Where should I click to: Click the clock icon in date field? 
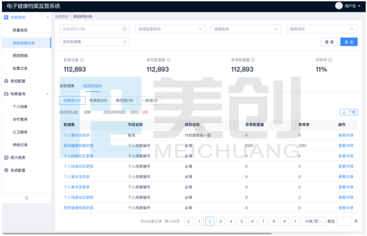[124, 29]
